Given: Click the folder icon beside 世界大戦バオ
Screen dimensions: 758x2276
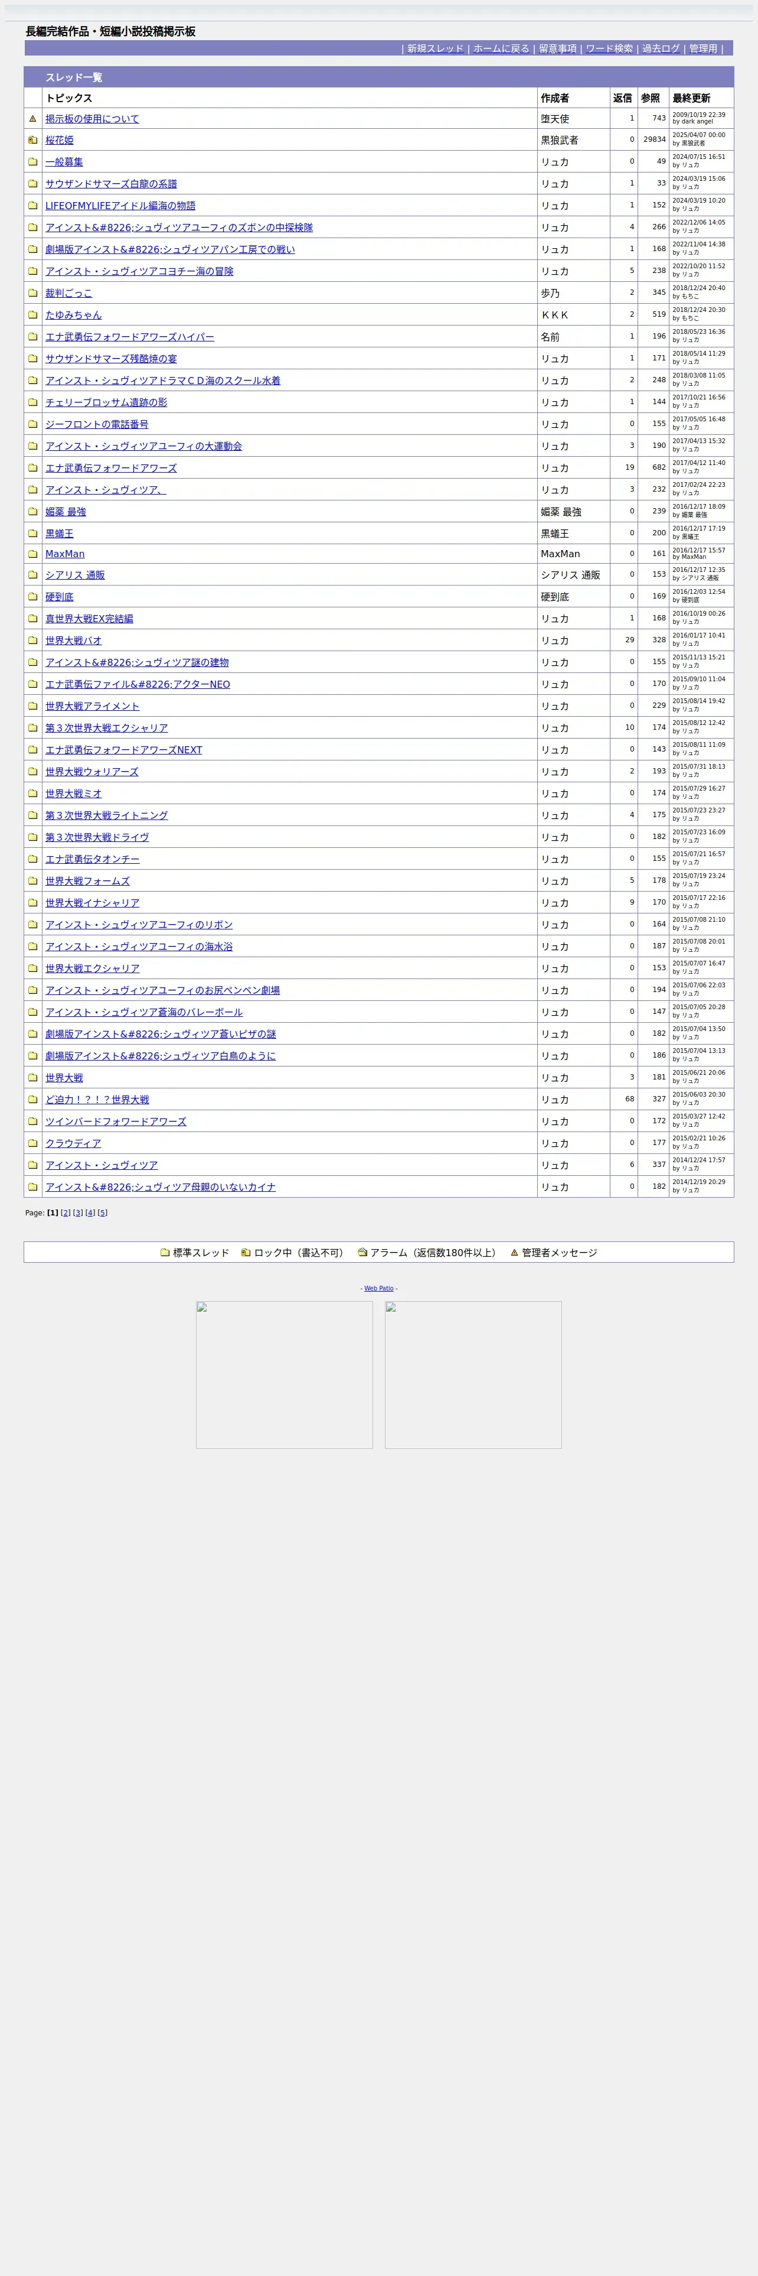Looking at the screenshot, I should pyautogui.click(x=32, y=640).
